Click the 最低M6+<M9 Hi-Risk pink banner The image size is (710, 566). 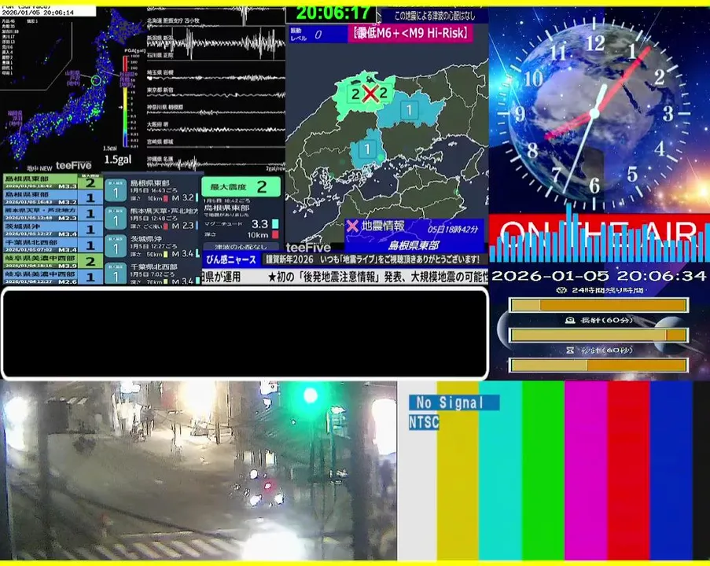410,34
